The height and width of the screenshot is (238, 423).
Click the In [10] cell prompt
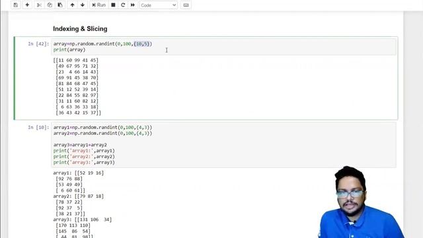tap(38, 128)
